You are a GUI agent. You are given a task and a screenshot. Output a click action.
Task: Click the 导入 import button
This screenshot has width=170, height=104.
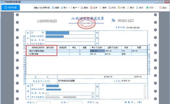coord(64,8)
